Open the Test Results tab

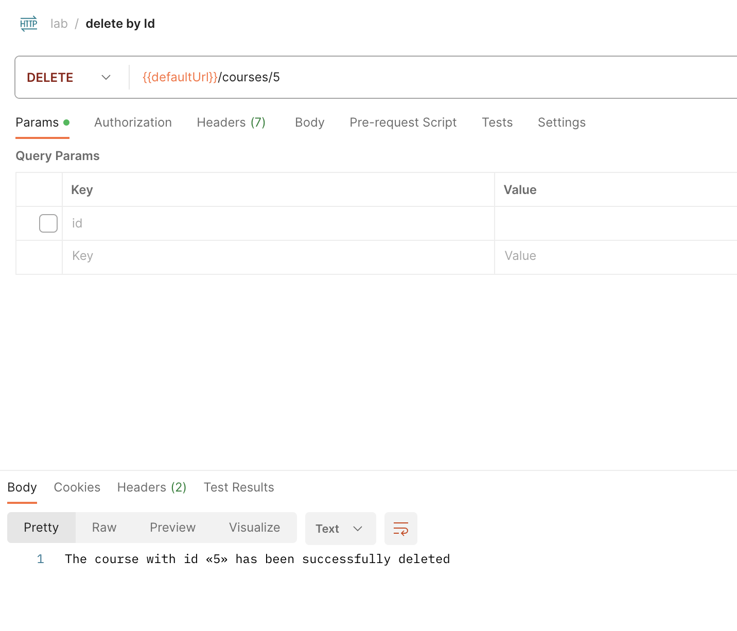[239, 487]
